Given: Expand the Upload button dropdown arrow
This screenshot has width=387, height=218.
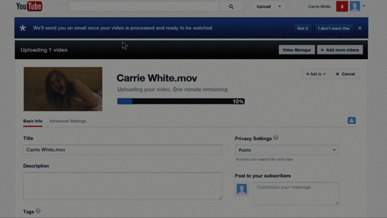Looking at the screenshot, I should [x=280, y=7].
